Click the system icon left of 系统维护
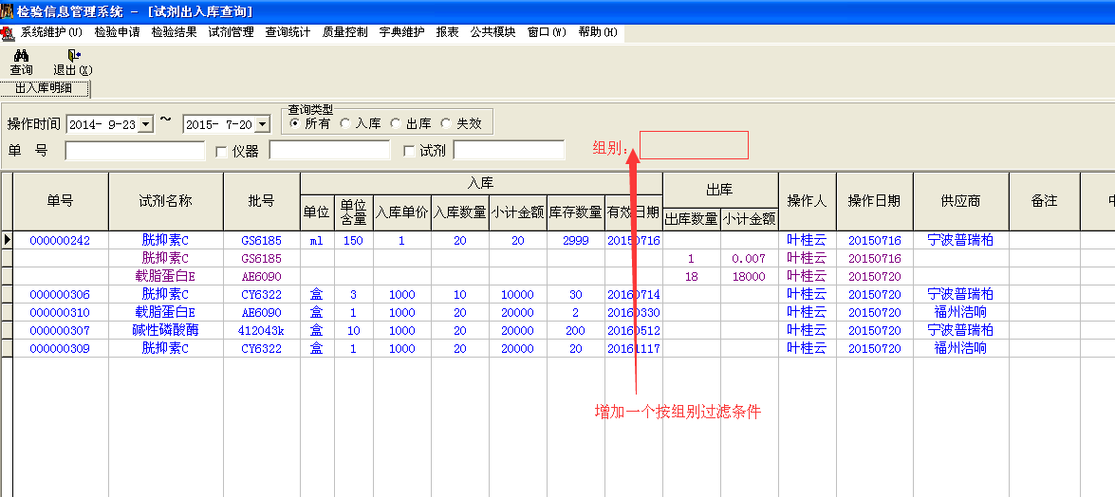This screenshot has height=497, width=1115. (x=9, y=32)
